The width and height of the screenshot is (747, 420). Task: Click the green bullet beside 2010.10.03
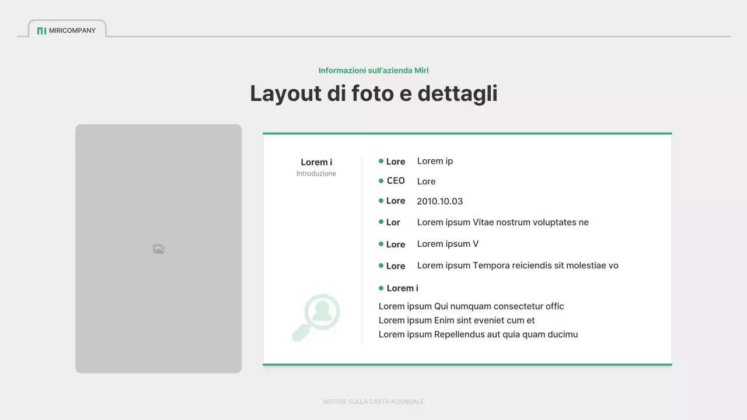(x=382, y=200)
